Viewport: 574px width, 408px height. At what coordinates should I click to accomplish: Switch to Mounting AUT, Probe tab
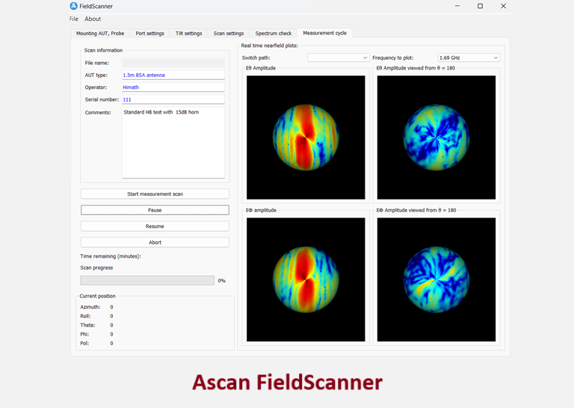(100, 34)
